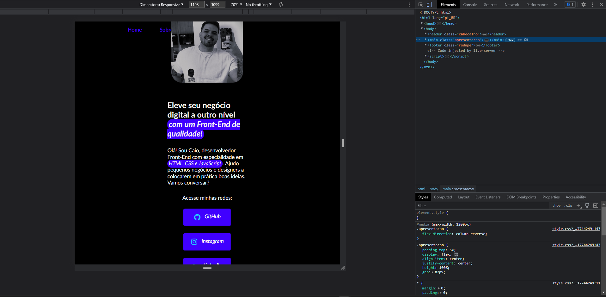This screenshot has height=297, width=606.
Task: Open device toolbar more options menu
Action: coord(409,4)
